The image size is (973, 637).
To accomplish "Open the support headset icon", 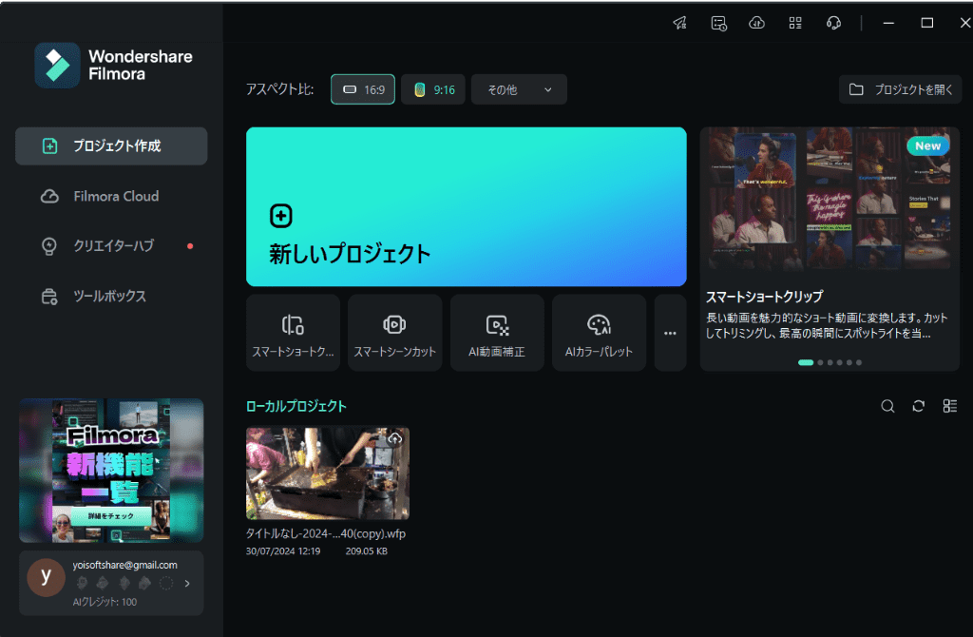I will [833, 23].
